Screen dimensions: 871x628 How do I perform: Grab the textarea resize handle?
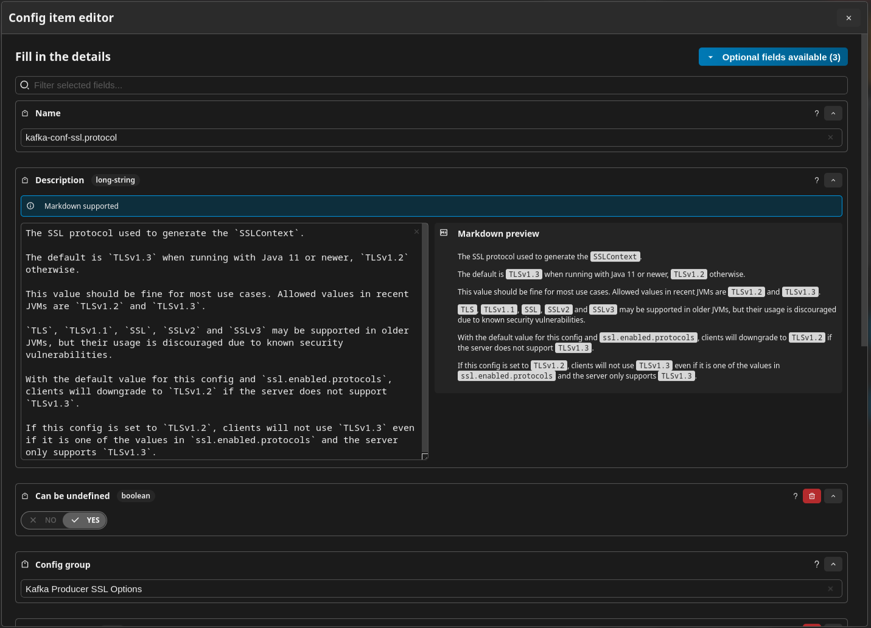[425, 456]
